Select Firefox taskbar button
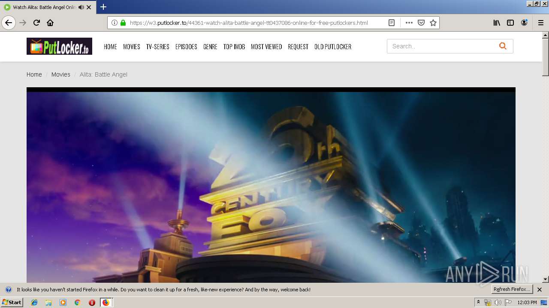This screenshot has height=308, width=549. pos(106,302)
